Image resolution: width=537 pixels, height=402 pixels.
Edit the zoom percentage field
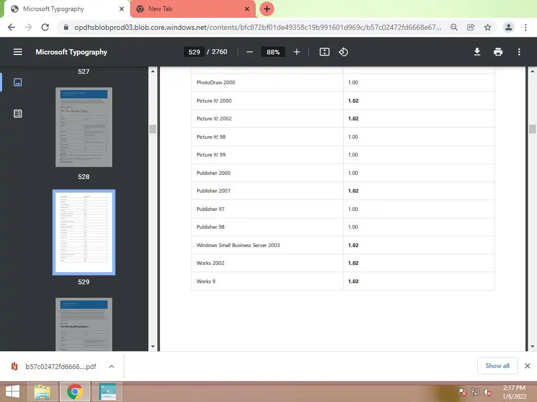pos(273,52)
